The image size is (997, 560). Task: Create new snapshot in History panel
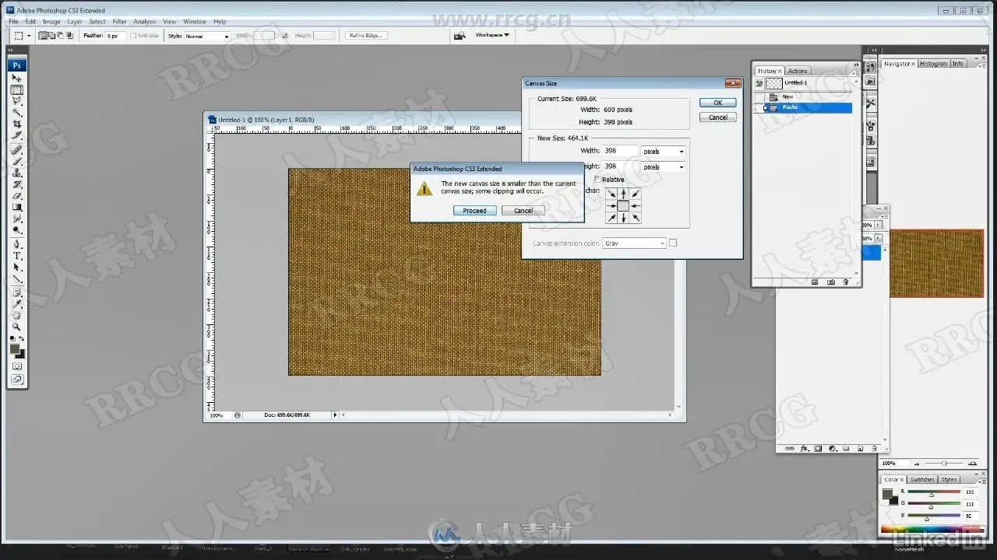click(x=830, y=282)
